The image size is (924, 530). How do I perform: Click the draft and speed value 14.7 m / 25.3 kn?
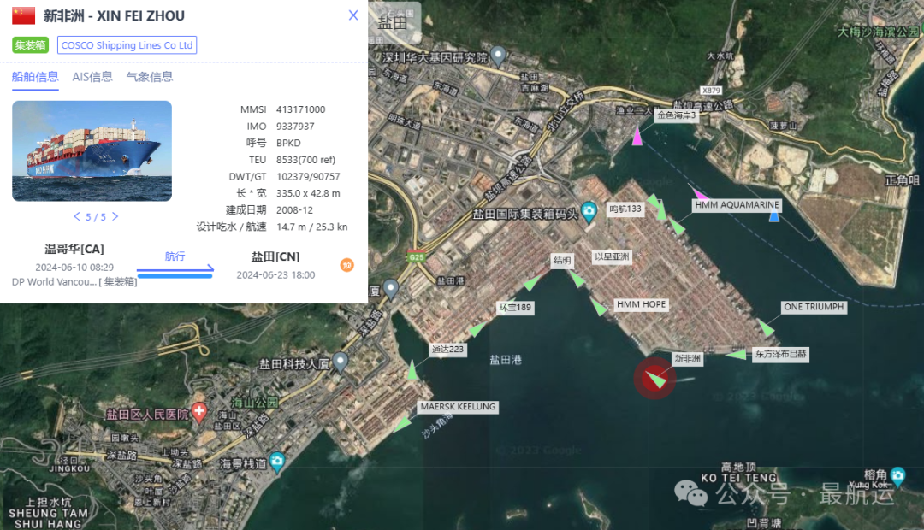(x=311, y=227)
